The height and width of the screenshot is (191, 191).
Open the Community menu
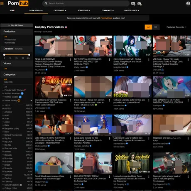pyautogui.click(x=108, y=10)
